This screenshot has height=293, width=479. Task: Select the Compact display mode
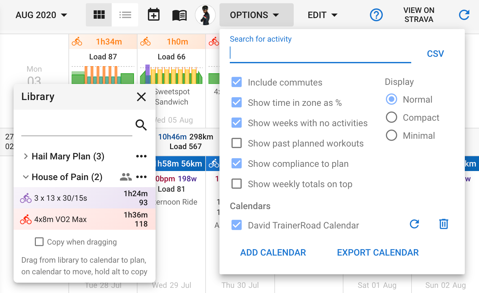(x=391, y=117)
